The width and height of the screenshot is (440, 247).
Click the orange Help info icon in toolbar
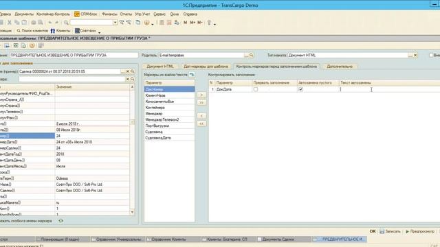146,23
